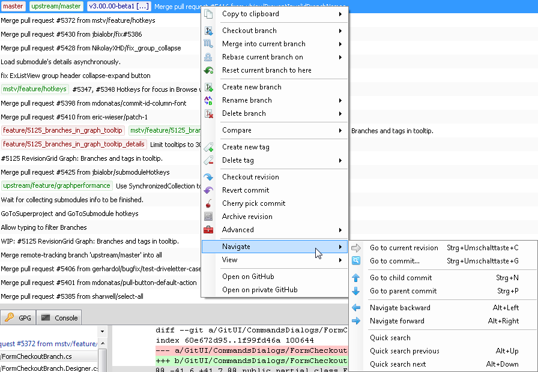The image size is (538, 372).
Task: Click the dropdown arrow above the file list
Action: pos(101,331)
